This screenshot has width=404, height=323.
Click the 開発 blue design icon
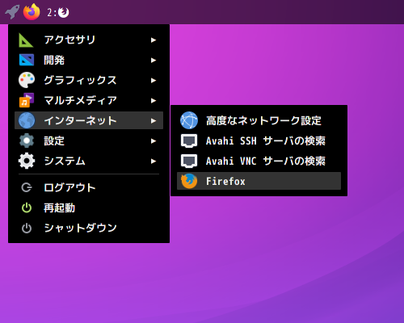27,60
